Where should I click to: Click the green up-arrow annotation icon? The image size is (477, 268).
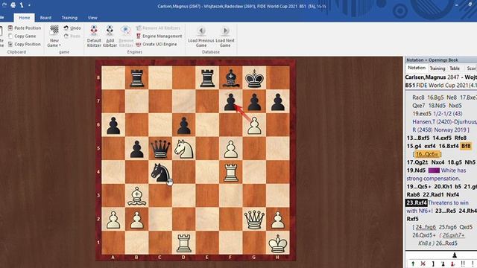413,264
